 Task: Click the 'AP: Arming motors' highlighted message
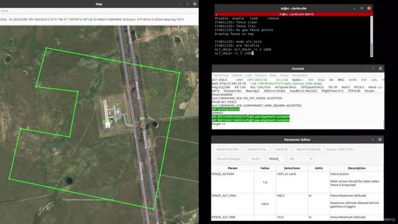226,110
